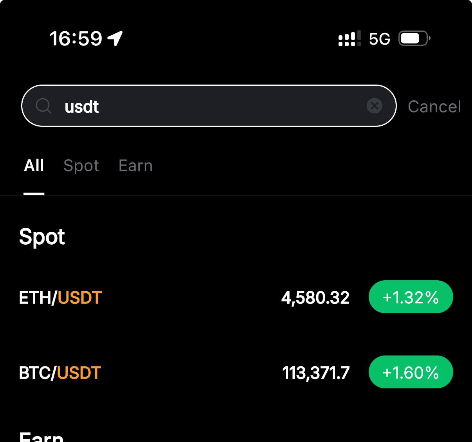The image size is (472, 442).
Task: Select the BTC/USDT trading pair
Action: pyautogui.click(x=59, y=372)
